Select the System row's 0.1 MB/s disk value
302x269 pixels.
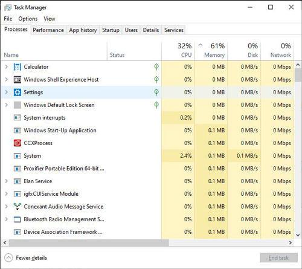[x=247, y=156]
